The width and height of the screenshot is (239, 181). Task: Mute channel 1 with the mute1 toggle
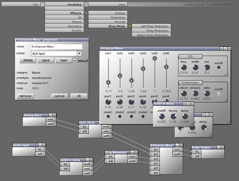[x=108, y=116]
